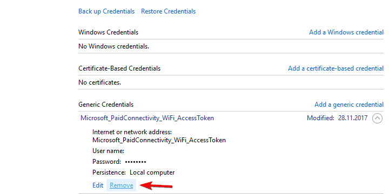Select the Generic Credentials heading
389x194 pixels.
click(x=106, y=105)
